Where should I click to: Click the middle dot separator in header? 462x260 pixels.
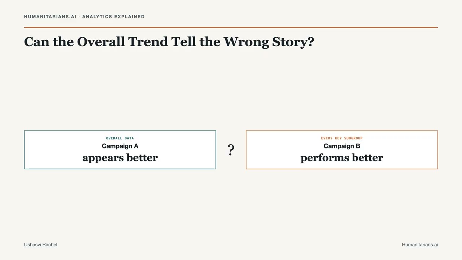79,17
